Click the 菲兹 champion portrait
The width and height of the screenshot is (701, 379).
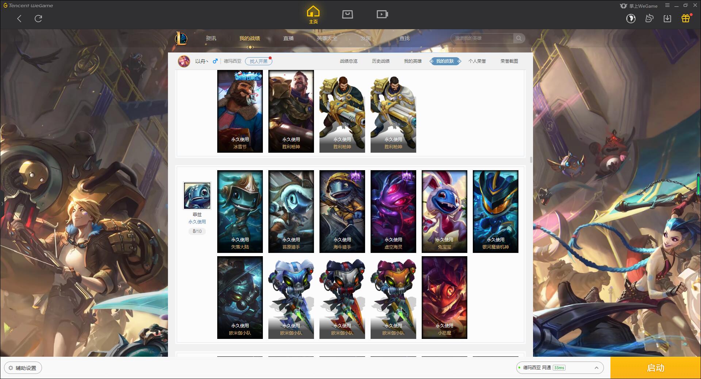[x=197, y=196]
